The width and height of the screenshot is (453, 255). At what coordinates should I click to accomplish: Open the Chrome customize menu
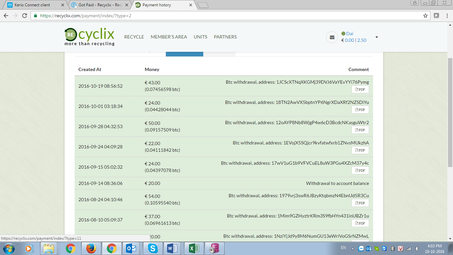[446, 16]
